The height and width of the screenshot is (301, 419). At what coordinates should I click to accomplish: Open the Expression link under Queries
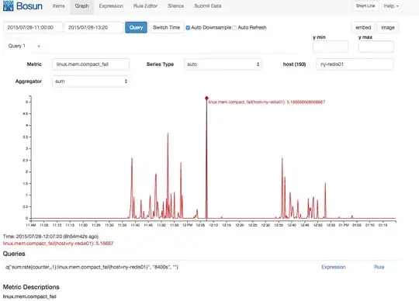click(x=333, y=267)
